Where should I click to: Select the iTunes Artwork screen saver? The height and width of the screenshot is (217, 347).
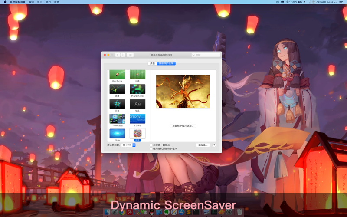click(x=117, y=118)
